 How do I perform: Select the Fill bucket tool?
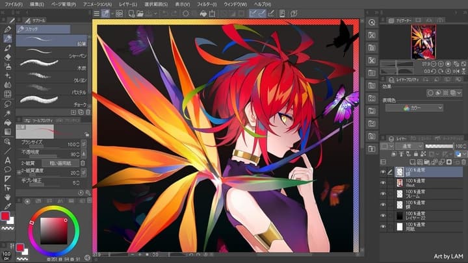[x=8, y=122]
